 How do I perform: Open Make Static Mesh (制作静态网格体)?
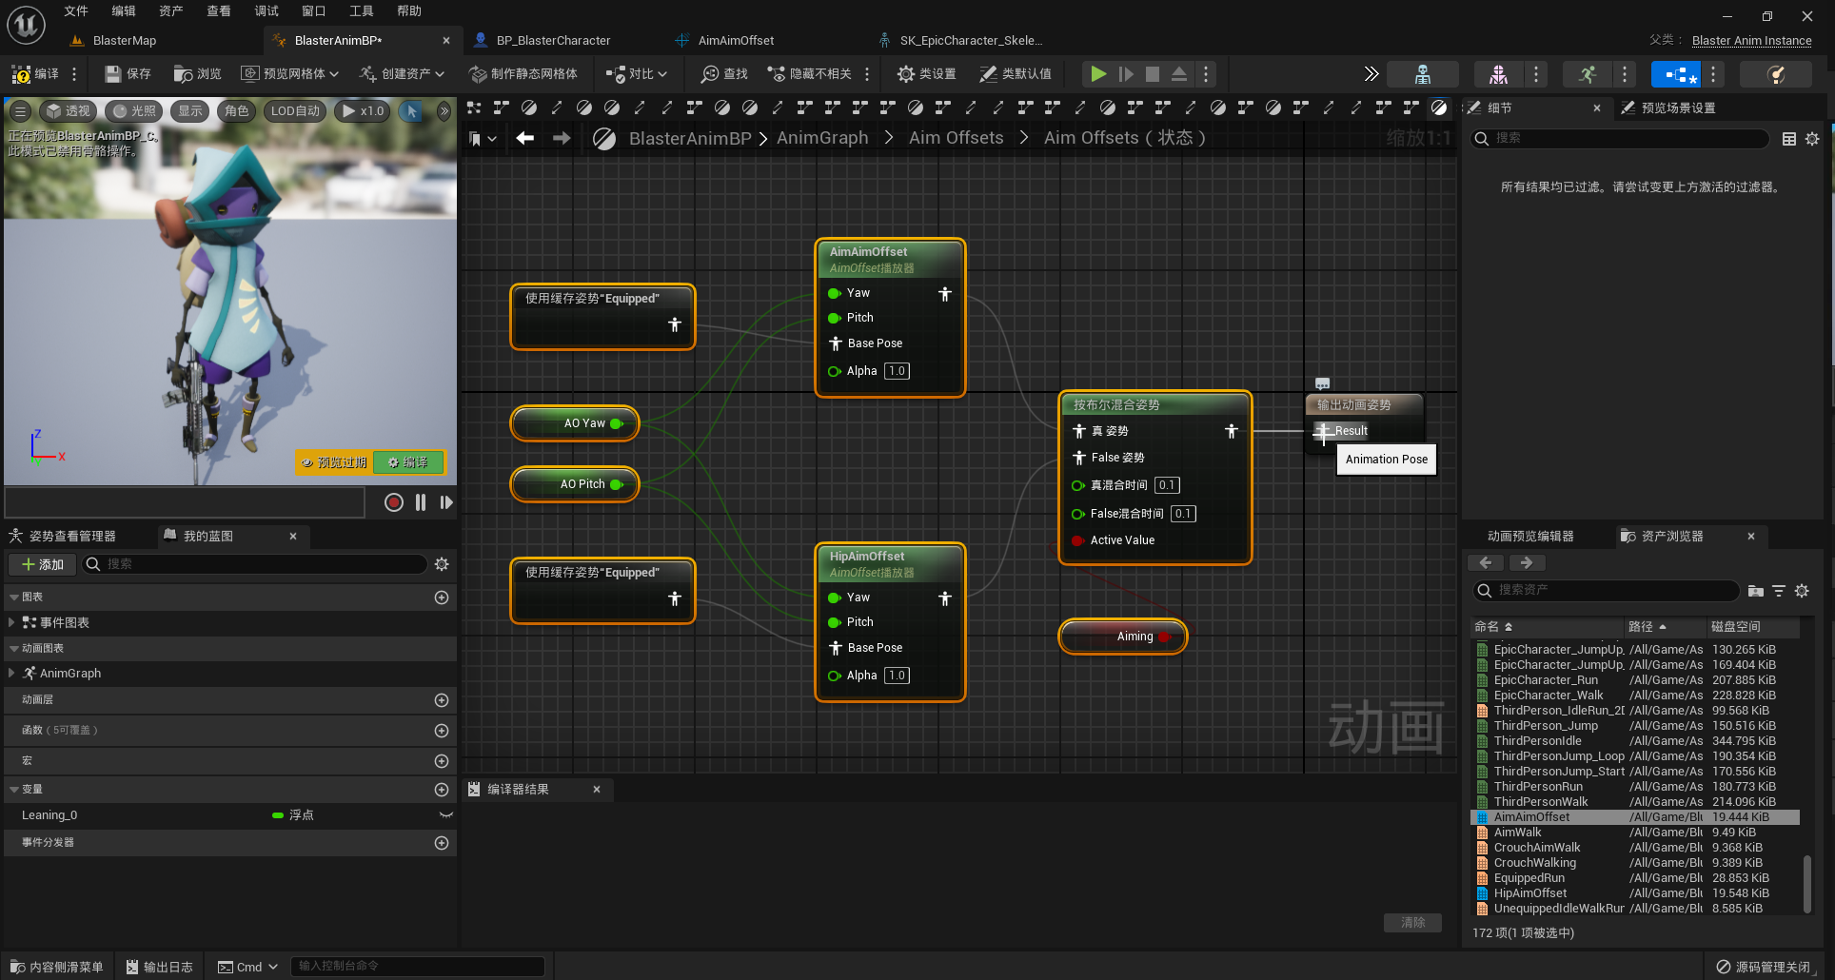(x=523, y=74)
